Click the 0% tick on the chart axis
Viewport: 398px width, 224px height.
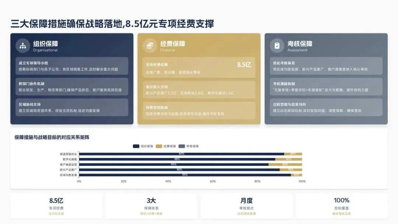point(79,181)
